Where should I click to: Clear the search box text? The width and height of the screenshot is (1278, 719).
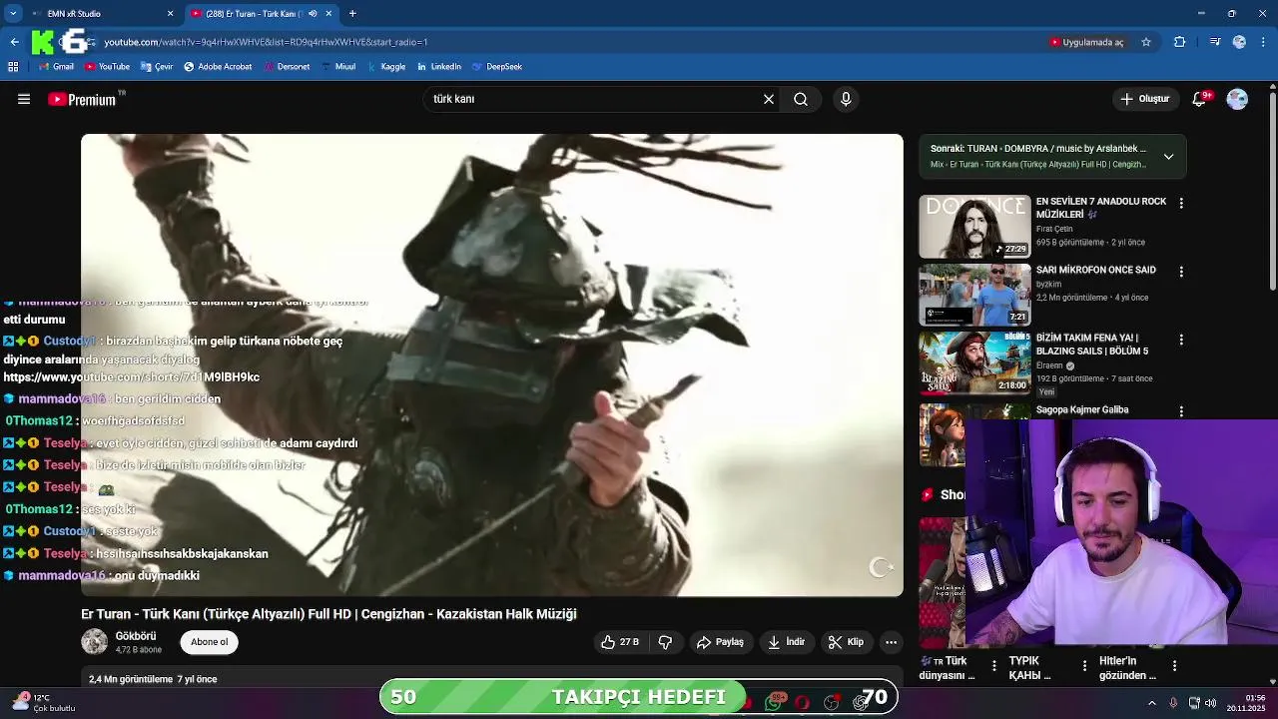tap(769, 99)
